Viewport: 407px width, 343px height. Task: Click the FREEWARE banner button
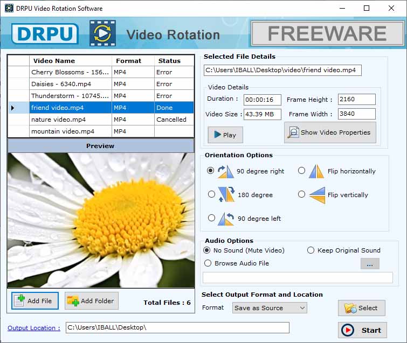[328, 34]
